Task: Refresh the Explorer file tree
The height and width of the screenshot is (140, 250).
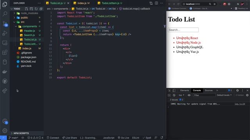Action: pos(36,9)
